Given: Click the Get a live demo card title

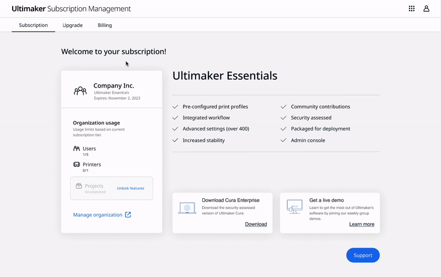Looking at the screenshot, I should [x=326, y=200].
